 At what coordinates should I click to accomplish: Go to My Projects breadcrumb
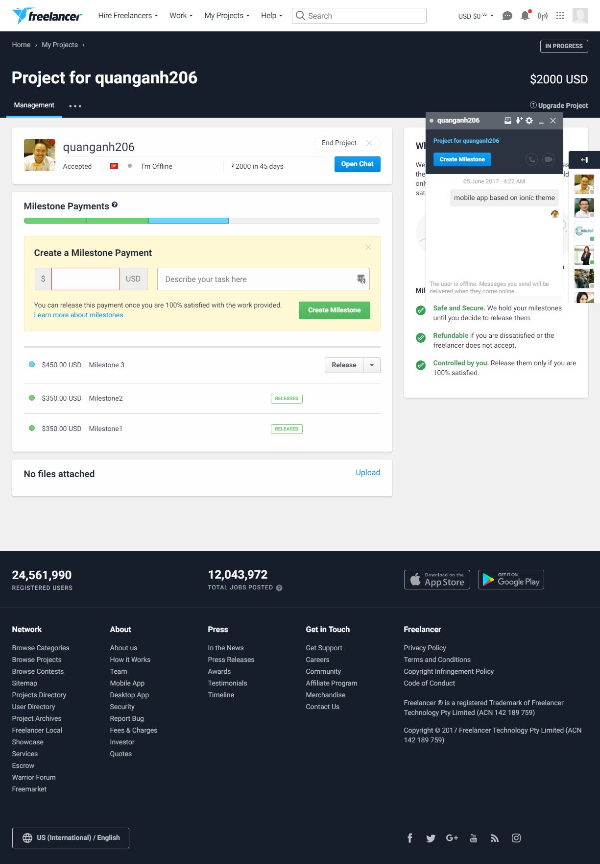coord(60,45)
